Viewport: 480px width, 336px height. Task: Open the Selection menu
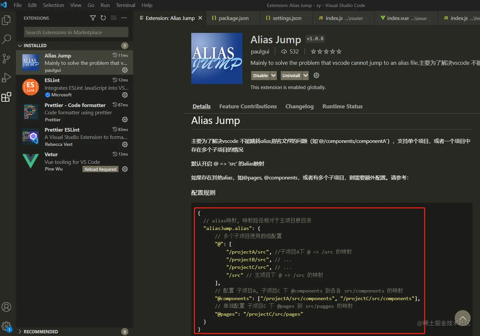point(53,5)
